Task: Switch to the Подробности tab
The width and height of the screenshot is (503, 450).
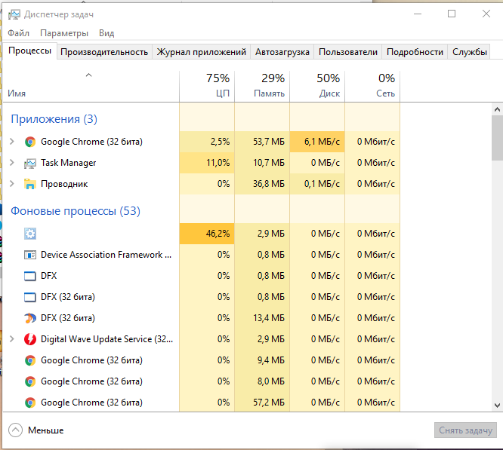Action: [415, 52]
